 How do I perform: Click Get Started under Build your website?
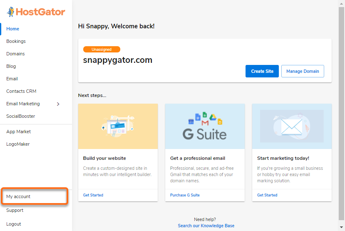coord(93,195)
